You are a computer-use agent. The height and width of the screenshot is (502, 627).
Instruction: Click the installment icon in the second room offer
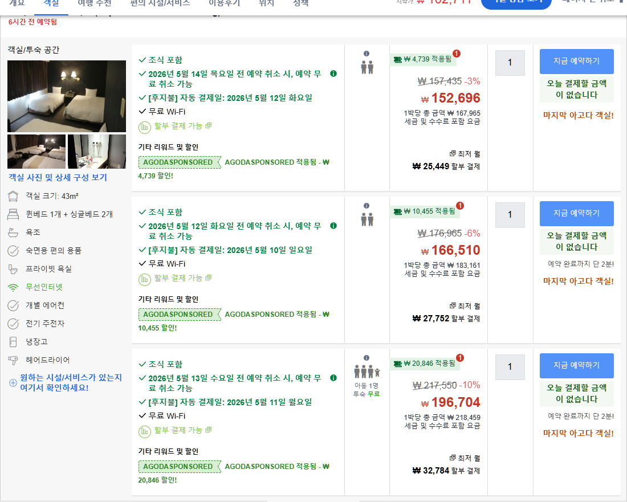(144, 279)
